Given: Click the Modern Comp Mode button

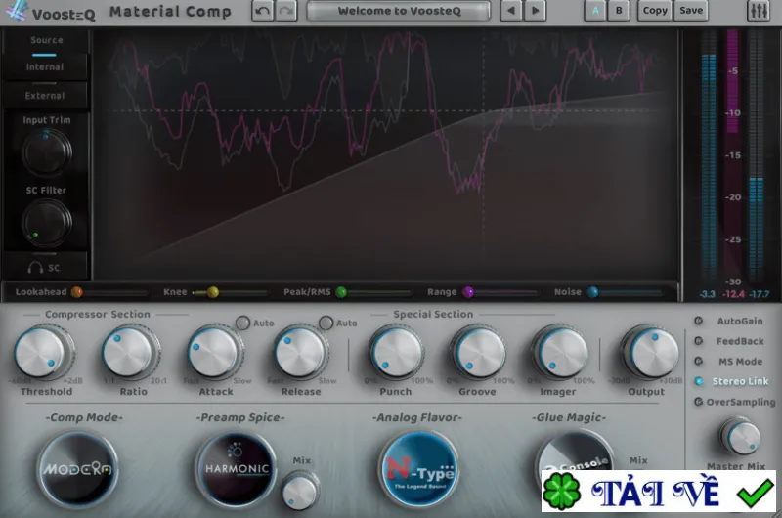Looking at the screenshot, I should coord(77,469).
